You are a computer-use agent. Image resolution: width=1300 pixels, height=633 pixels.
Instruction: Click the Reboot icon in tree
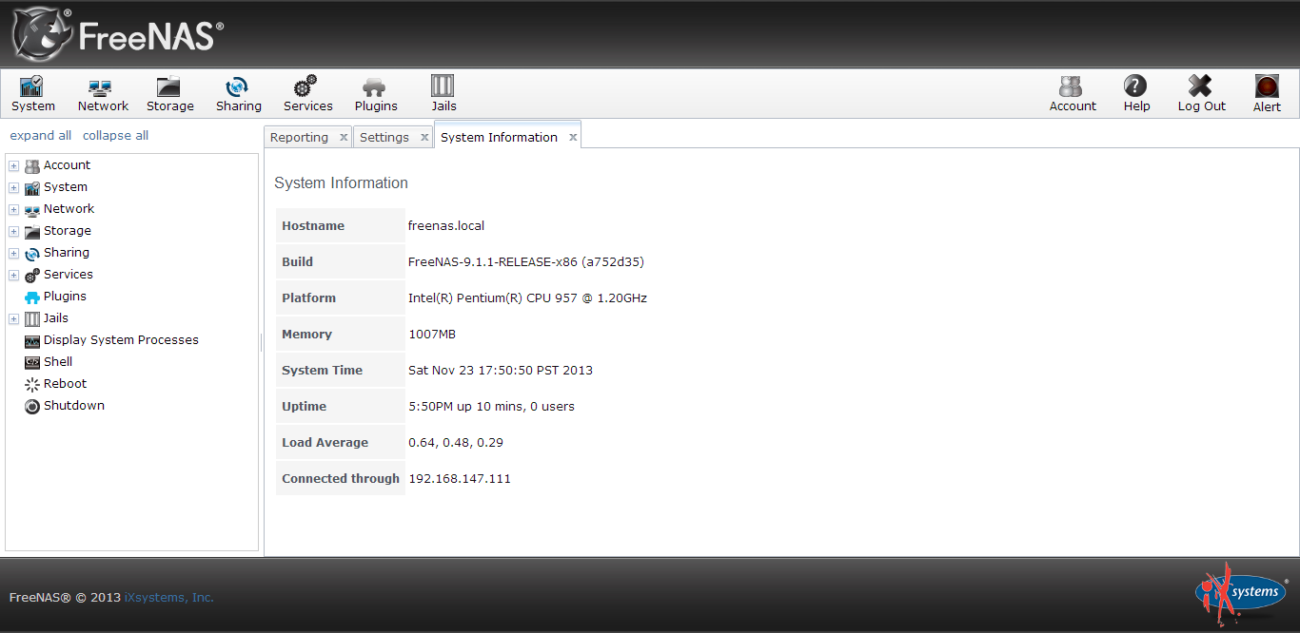click(x=32, y=384)
